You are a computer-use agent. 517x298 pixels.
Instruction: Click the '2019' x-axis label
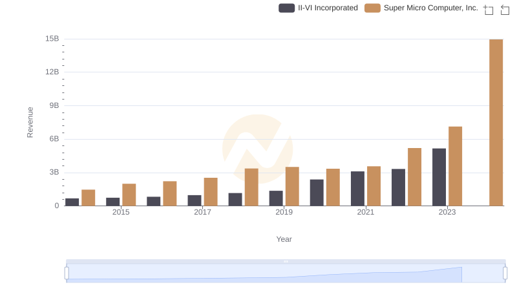284,212
